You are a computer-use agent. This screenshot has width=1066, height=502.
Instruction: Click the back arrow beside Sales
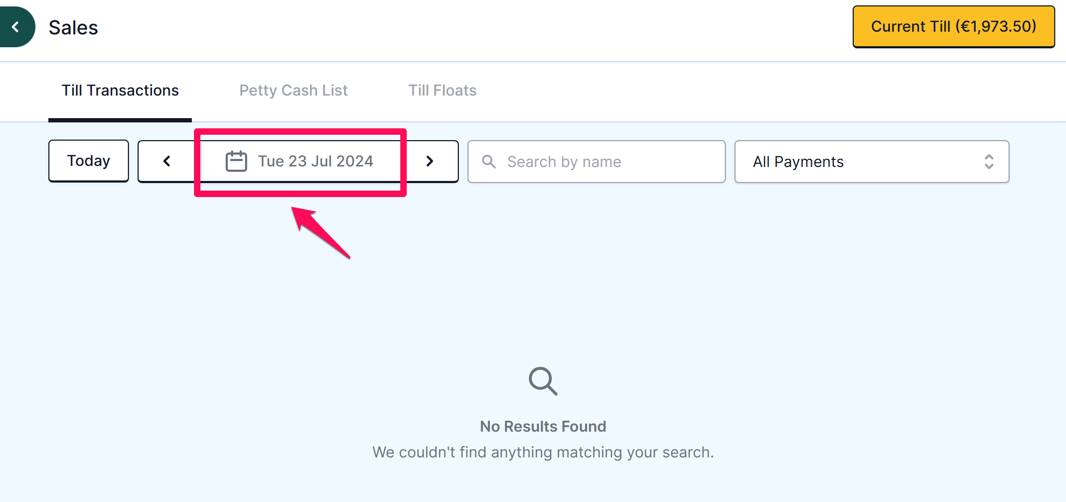tap(16, 27)
